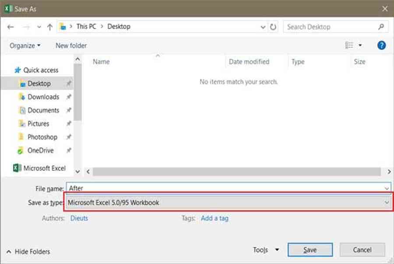The image size is (394, 264).
Task: Click the Quick access star icon
Action: click(18, 70)
